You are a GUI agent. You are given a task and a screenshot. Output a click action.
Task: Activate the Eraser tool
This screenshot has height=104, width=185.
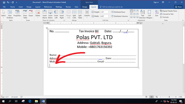click(x=31, y=13)
